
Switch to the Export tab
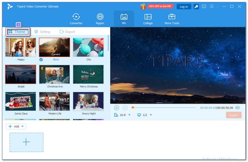pos(67,32)
